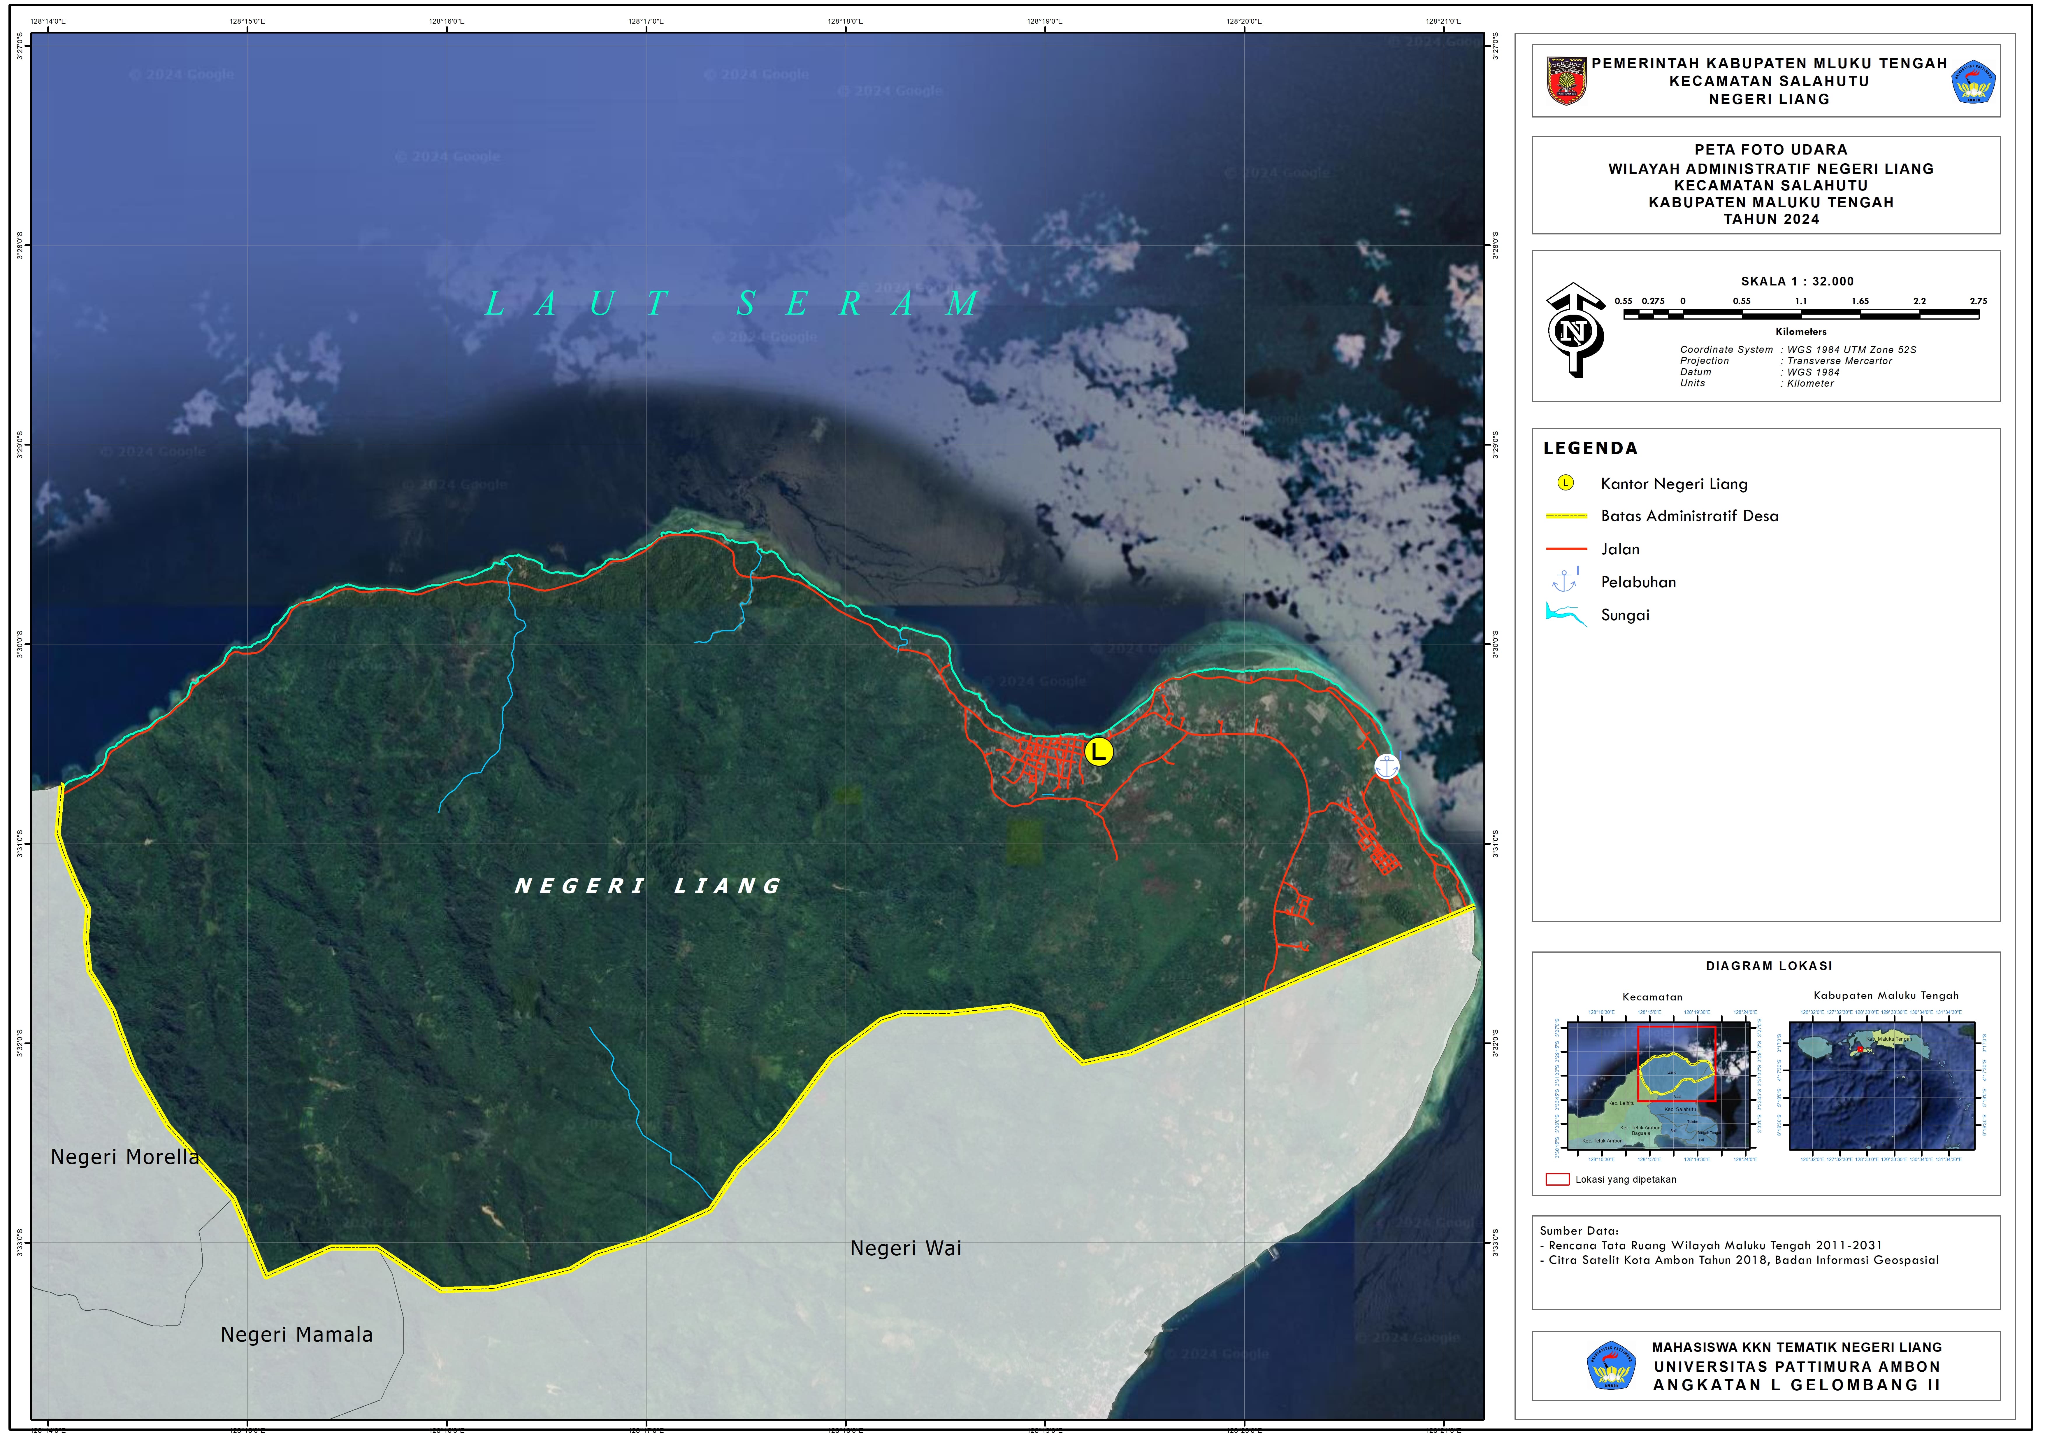Screen dimensions: 2045x1446
Task: Open the Kecamatan inset location map
Action: pyautogui.click(x=1659, y=1086)
